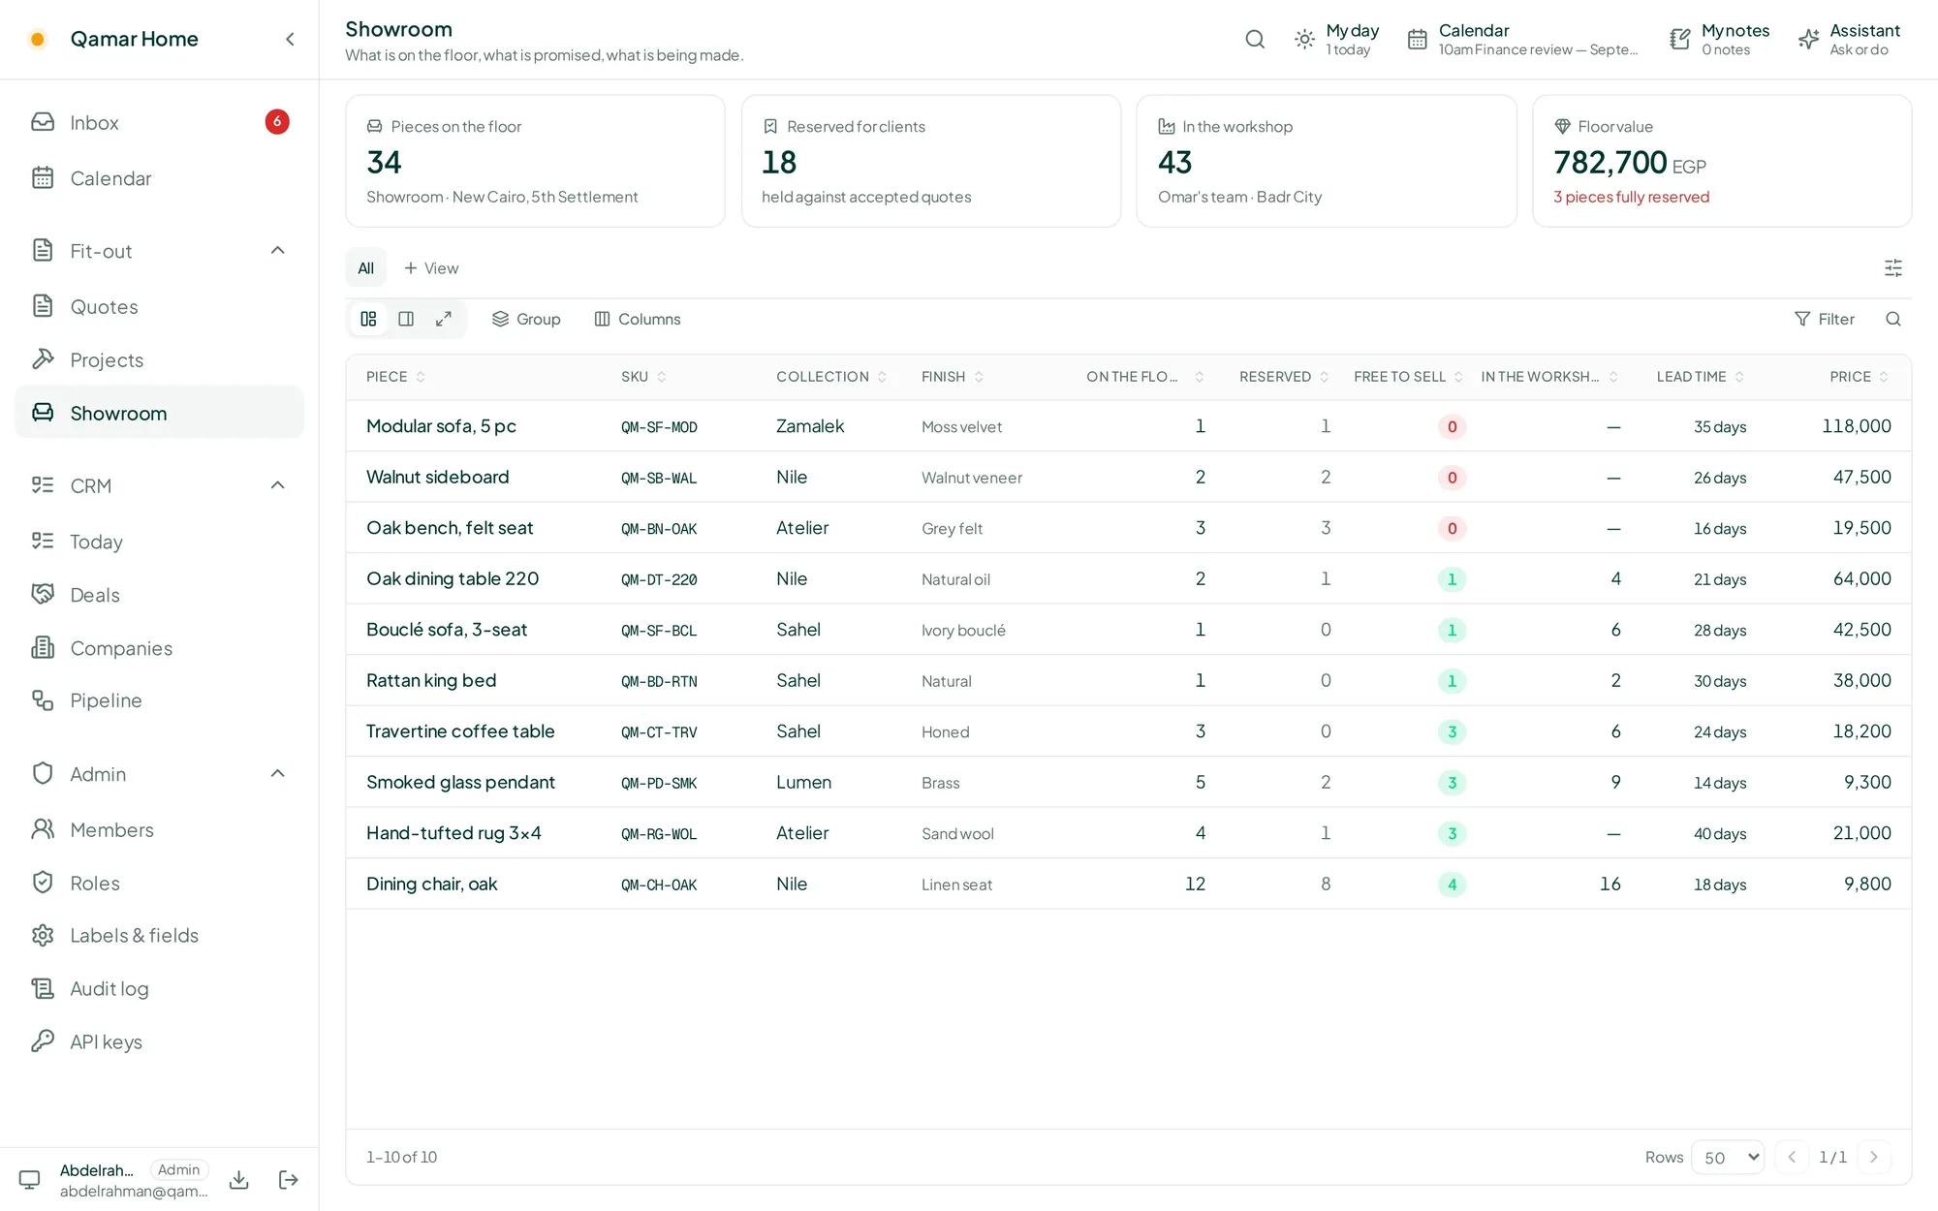
Task: Sort by PRICE column header
Action: [x=1859, y=377]
